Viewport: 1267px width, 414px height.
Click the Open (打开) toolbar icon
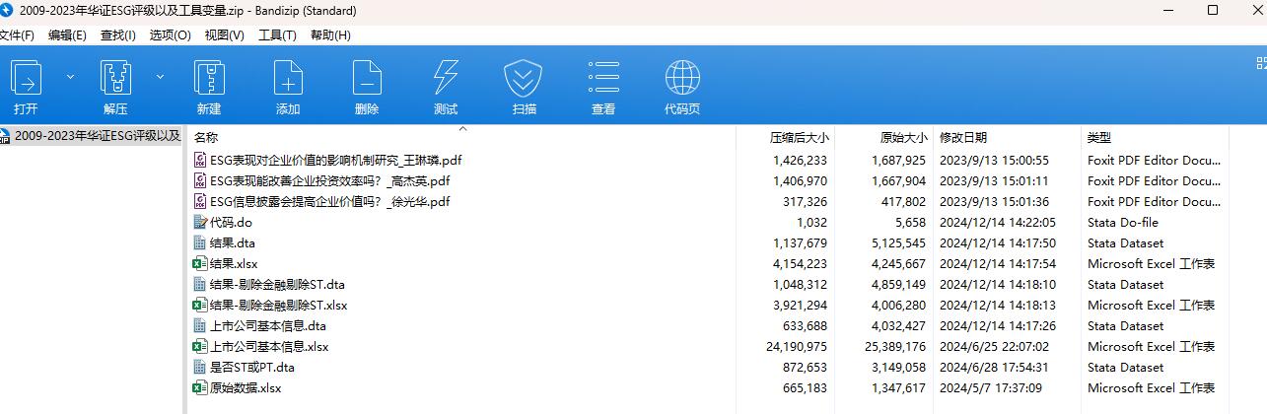[x=27, y=77]
